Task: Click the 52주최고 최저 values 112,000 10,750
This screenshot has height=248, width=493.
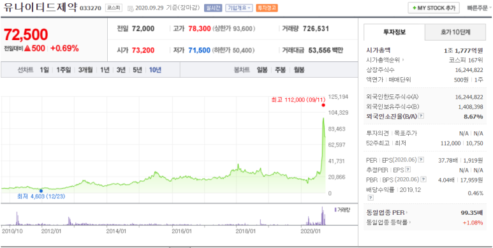Action: coord(462,143)
